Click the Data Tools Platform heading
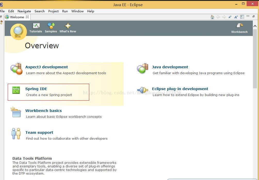The width and height of the screenshot is (259, 180). tap(32, 158)
